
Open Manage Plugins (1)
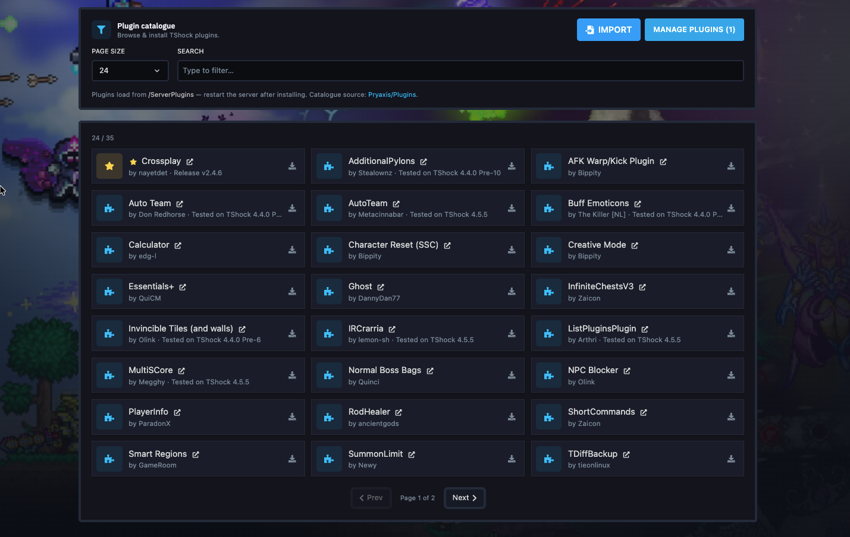click(694, 30)
